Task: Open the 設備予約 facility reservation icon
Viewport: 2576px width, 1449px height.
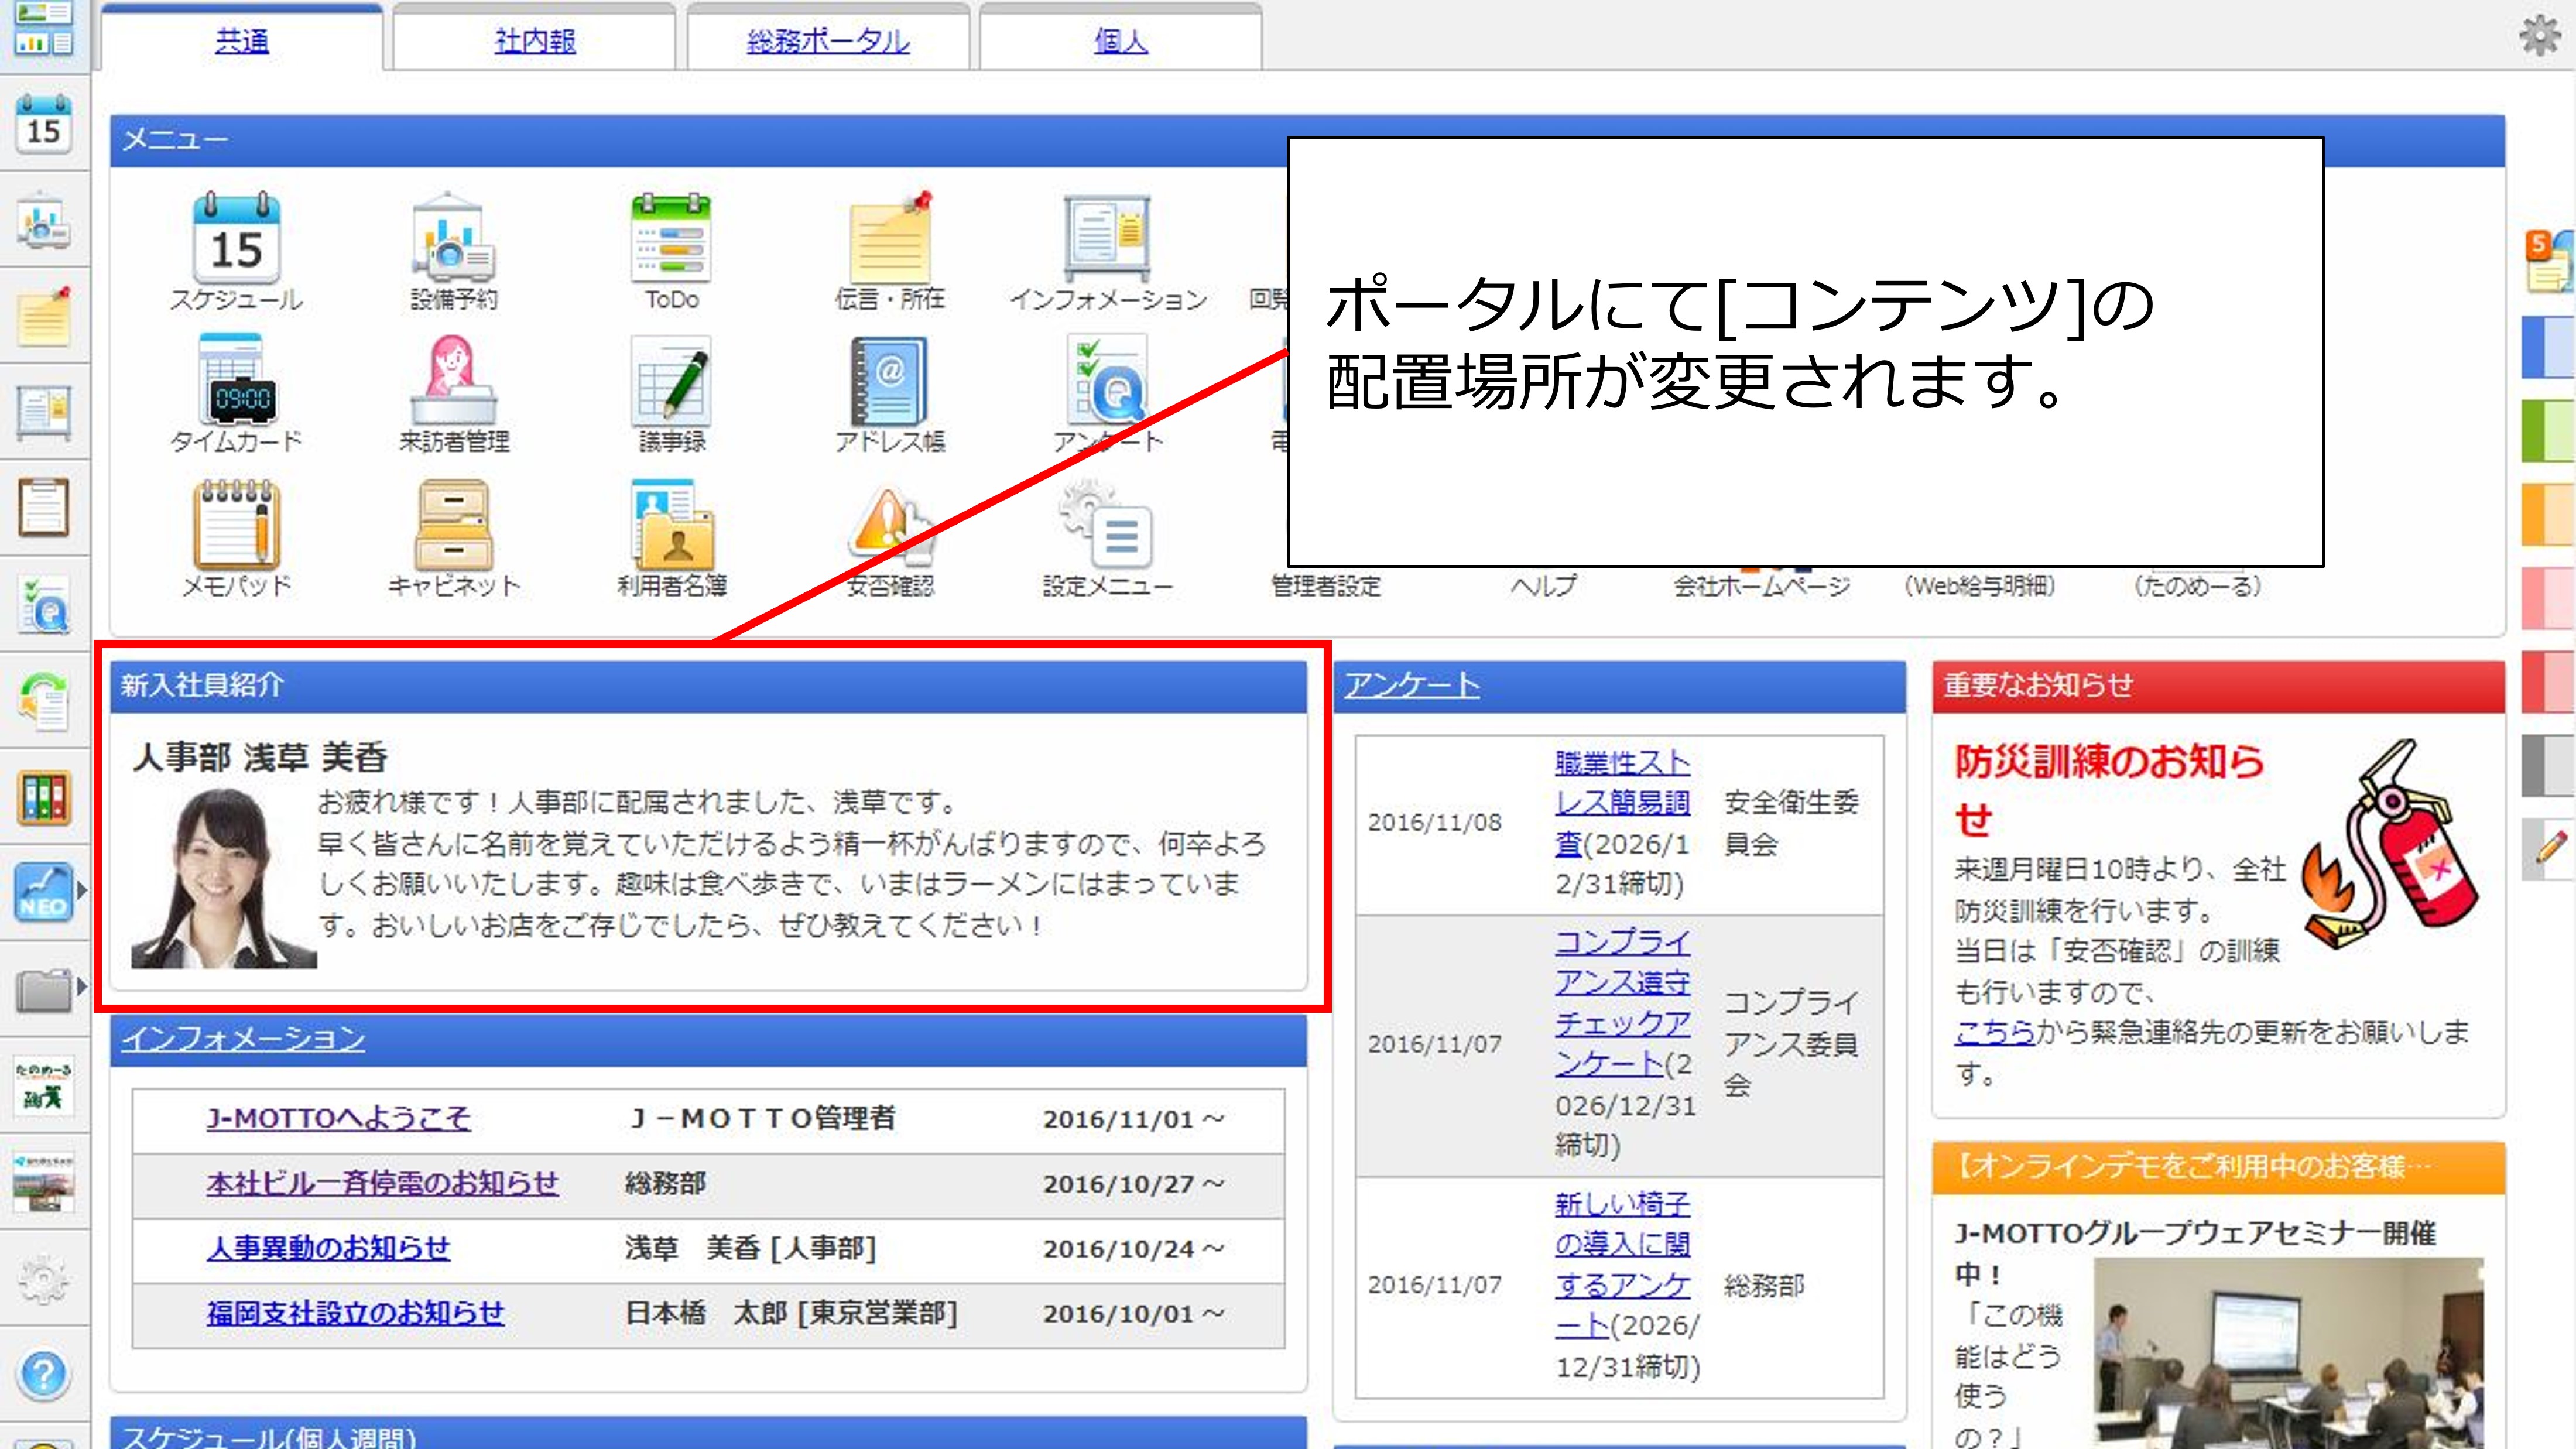Action: tap(453, 239)
